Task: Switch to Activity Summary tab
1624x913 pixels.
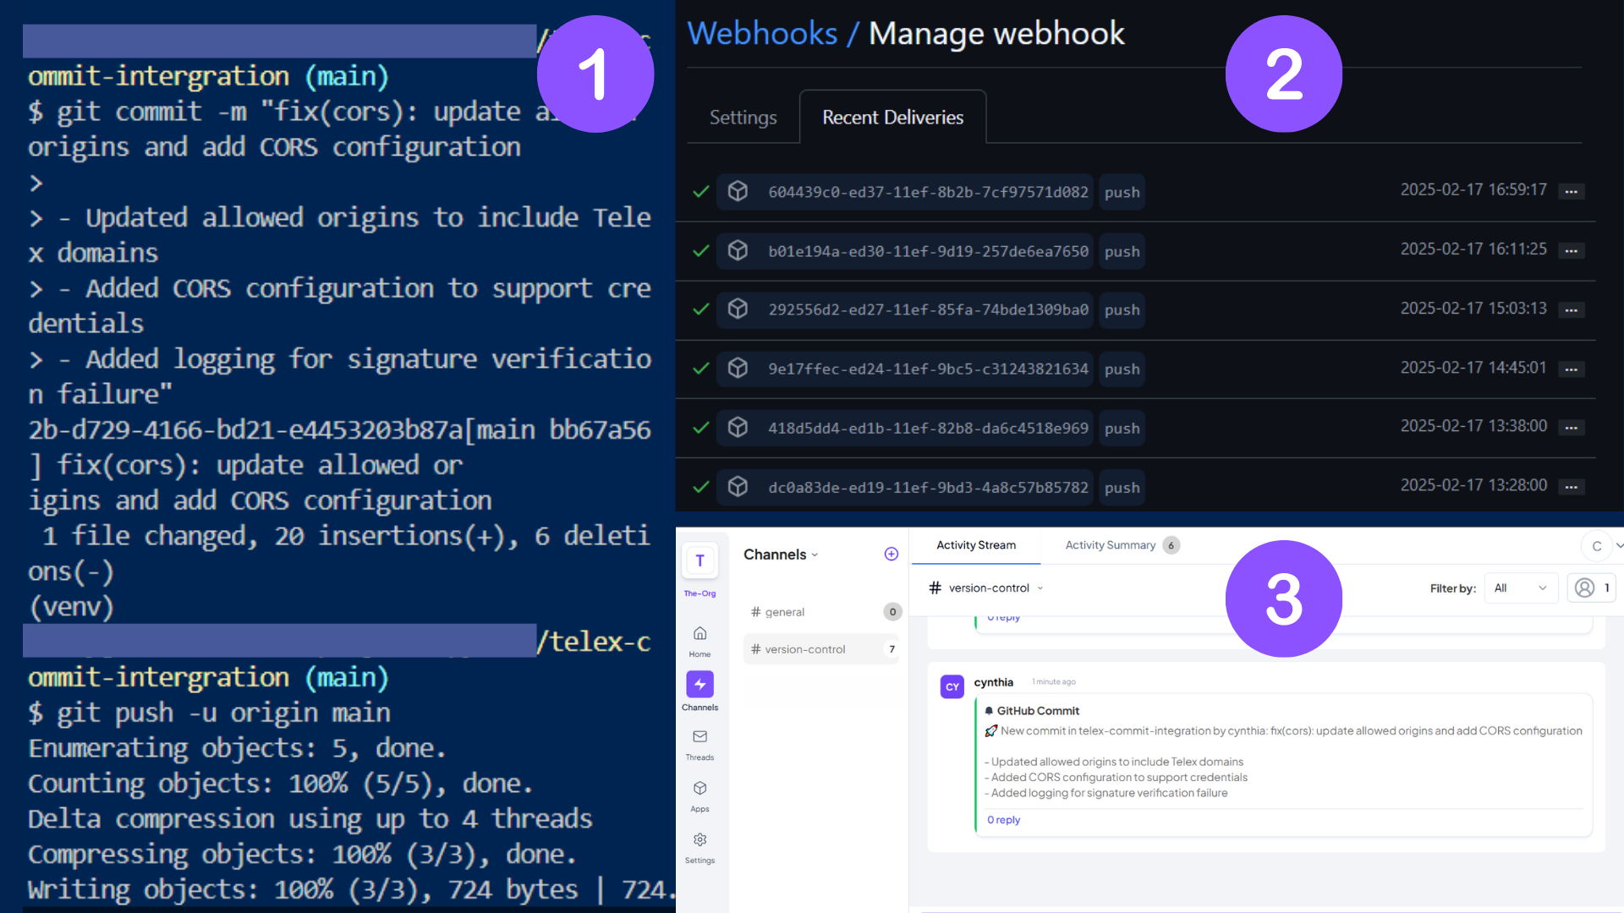Action: coord(1110,545)
